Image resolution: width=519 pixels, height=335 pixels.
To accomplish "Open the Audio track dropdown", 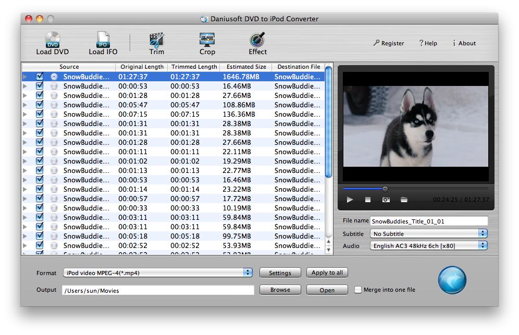I will 429,245.
